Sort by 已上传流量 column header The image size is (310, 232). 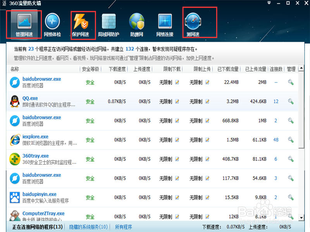[x=256, y=69]
